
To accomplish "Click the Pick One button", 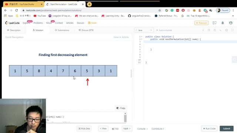I will point(84,129).
